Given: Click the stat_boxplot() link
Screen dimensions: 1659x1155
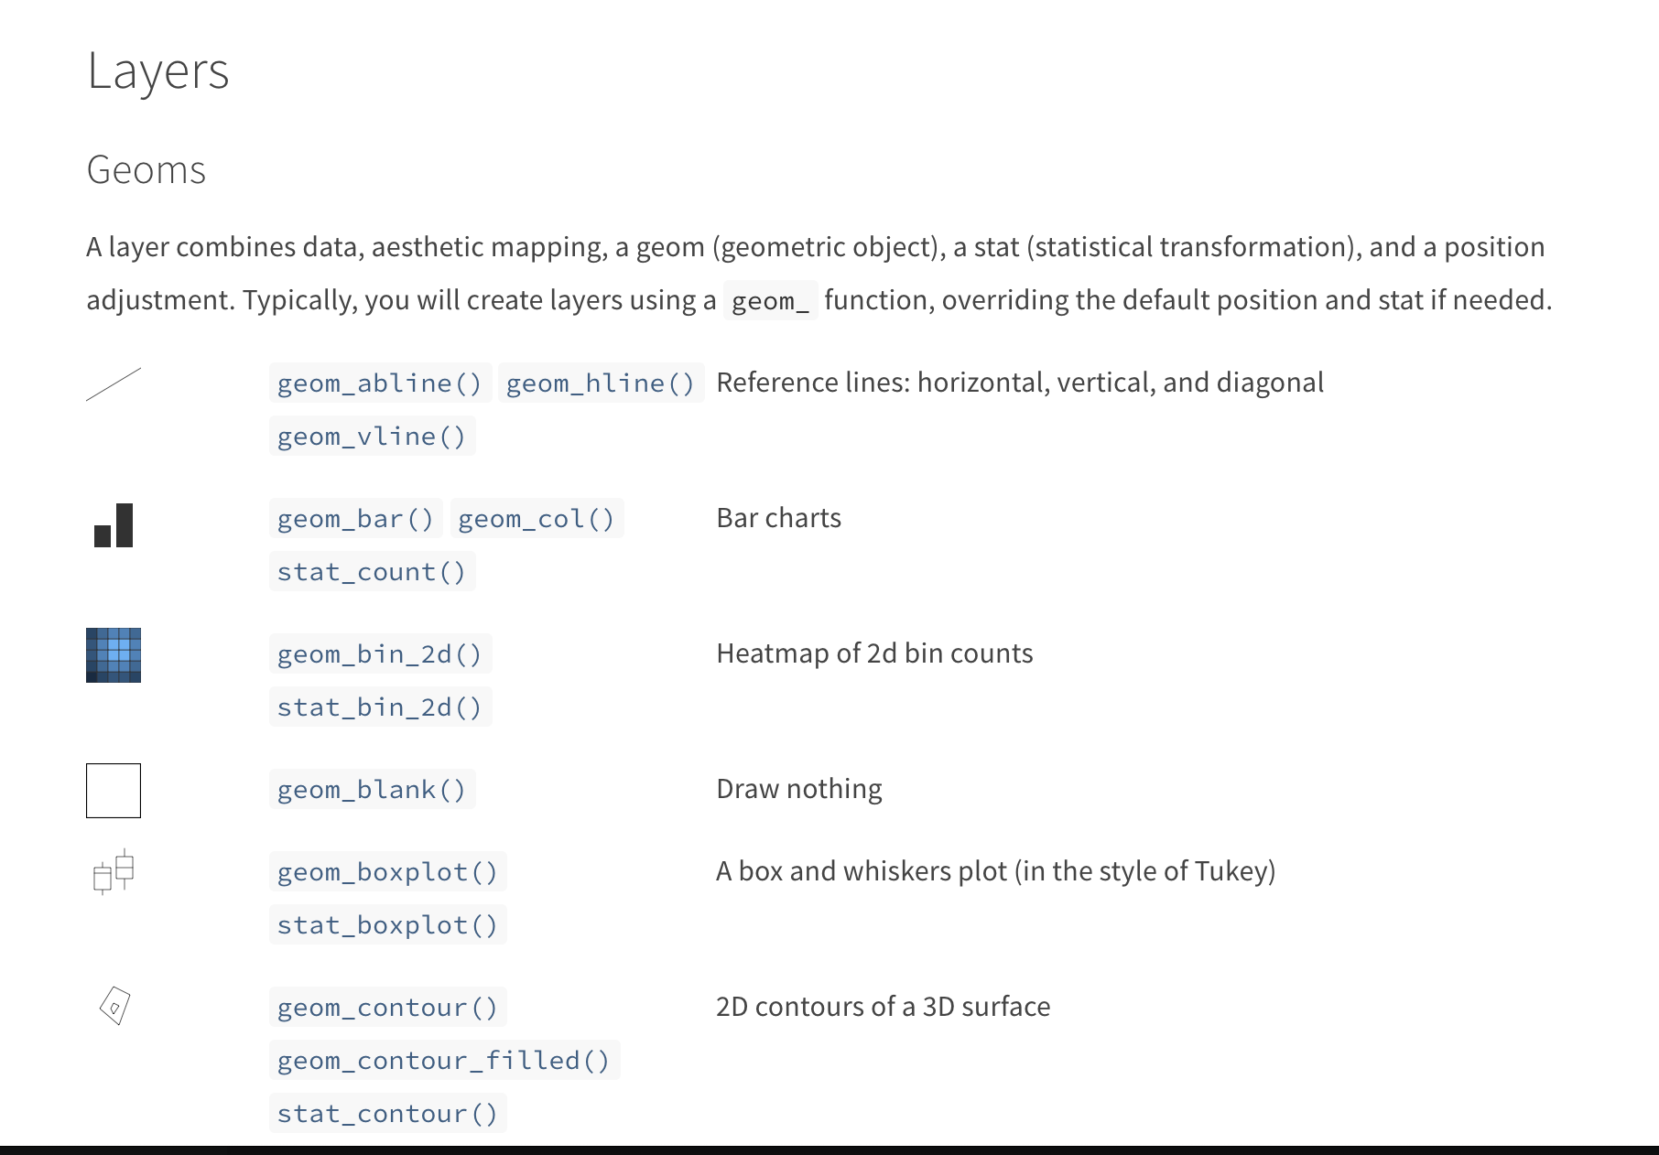Looking at the screenshot, I should pos(387,925).
